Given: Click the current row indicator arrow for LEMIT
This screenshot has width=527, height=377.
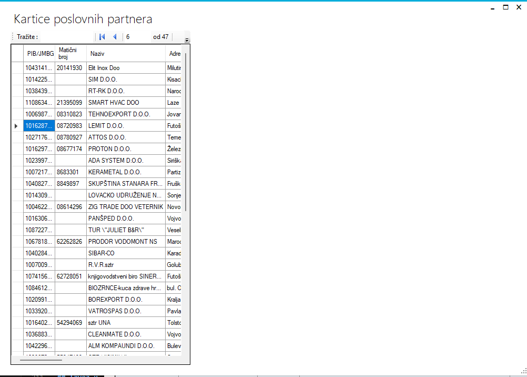Looking at the screenshot, I should point(17,126).
